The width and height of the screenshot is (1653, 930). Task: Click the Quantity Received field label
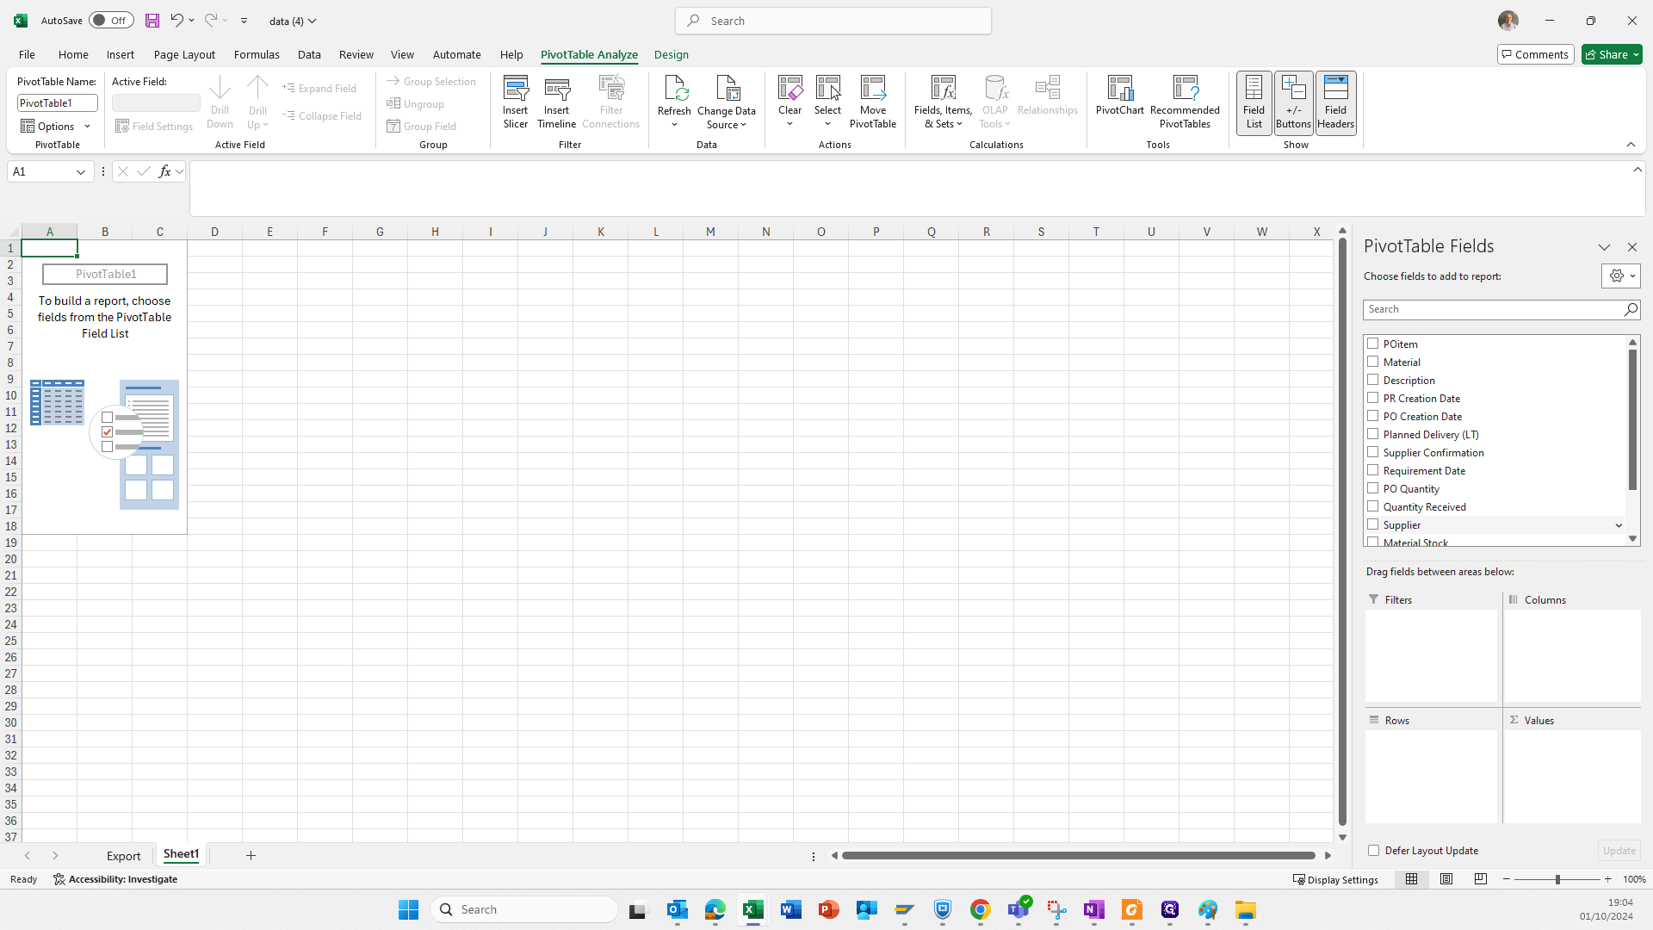tap(1424, 506)
